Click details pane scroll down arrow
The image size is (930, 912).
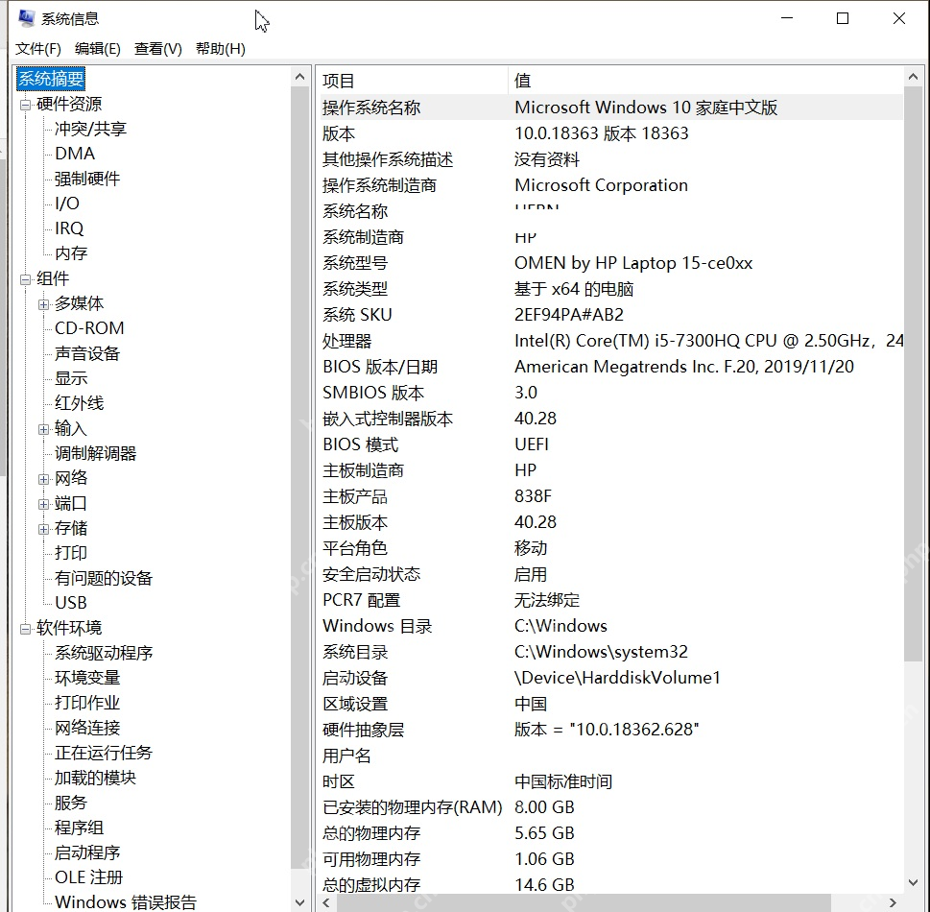[x=913, y=883]
